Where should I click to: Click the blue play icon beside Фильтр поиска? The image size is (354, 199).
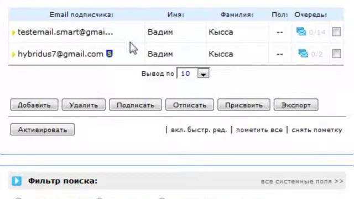tap(17, 181)
